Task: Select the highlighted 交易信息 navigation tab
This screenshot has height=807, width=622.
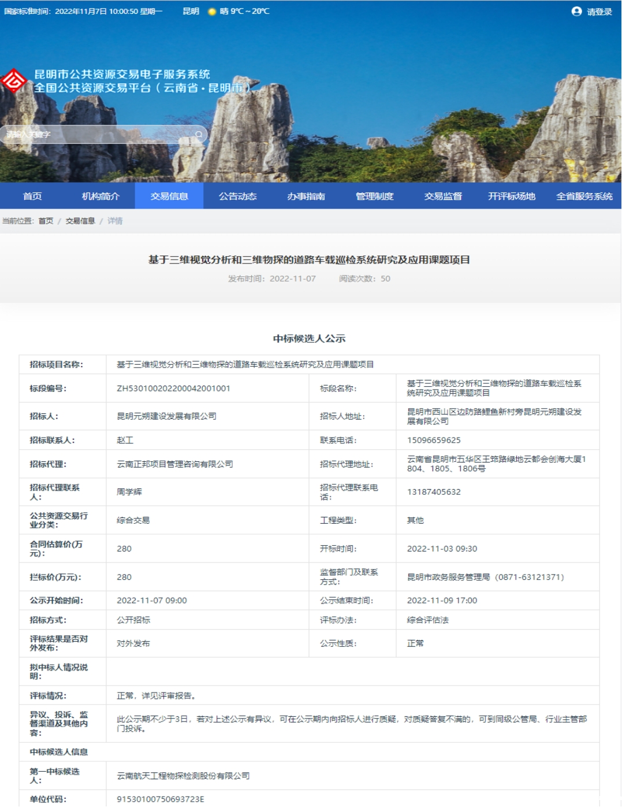Action: click(169, 196)
